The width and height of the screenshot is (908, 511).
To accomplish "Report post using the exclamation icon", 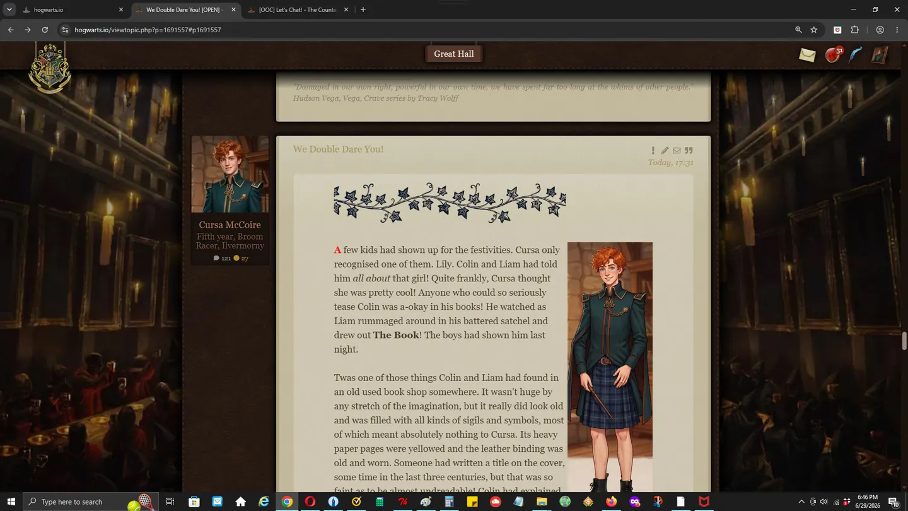I will pos(653,151).
